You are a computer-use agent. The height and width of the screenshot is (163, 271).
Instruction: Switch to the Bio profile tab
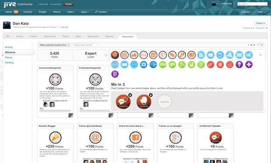click(x=8, y=36)
